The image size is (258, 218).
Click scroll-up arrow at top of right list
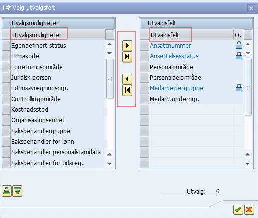(x=248, y=44)
